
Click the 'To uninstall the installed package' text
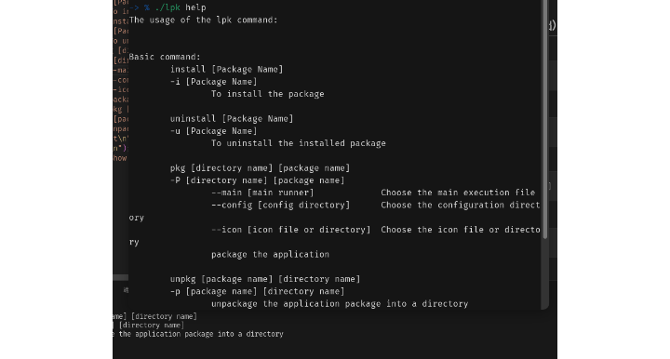299,143
